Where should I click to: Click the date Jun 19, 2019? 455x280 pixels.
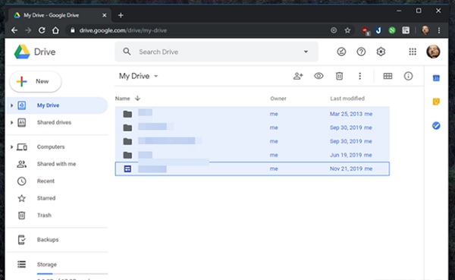coord(346,155)
